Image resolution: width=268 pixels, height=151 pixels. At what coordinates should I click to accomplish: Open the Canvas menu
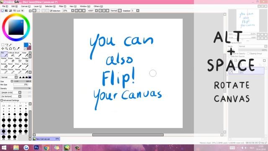pyautogui.click(x=26, y=6)
